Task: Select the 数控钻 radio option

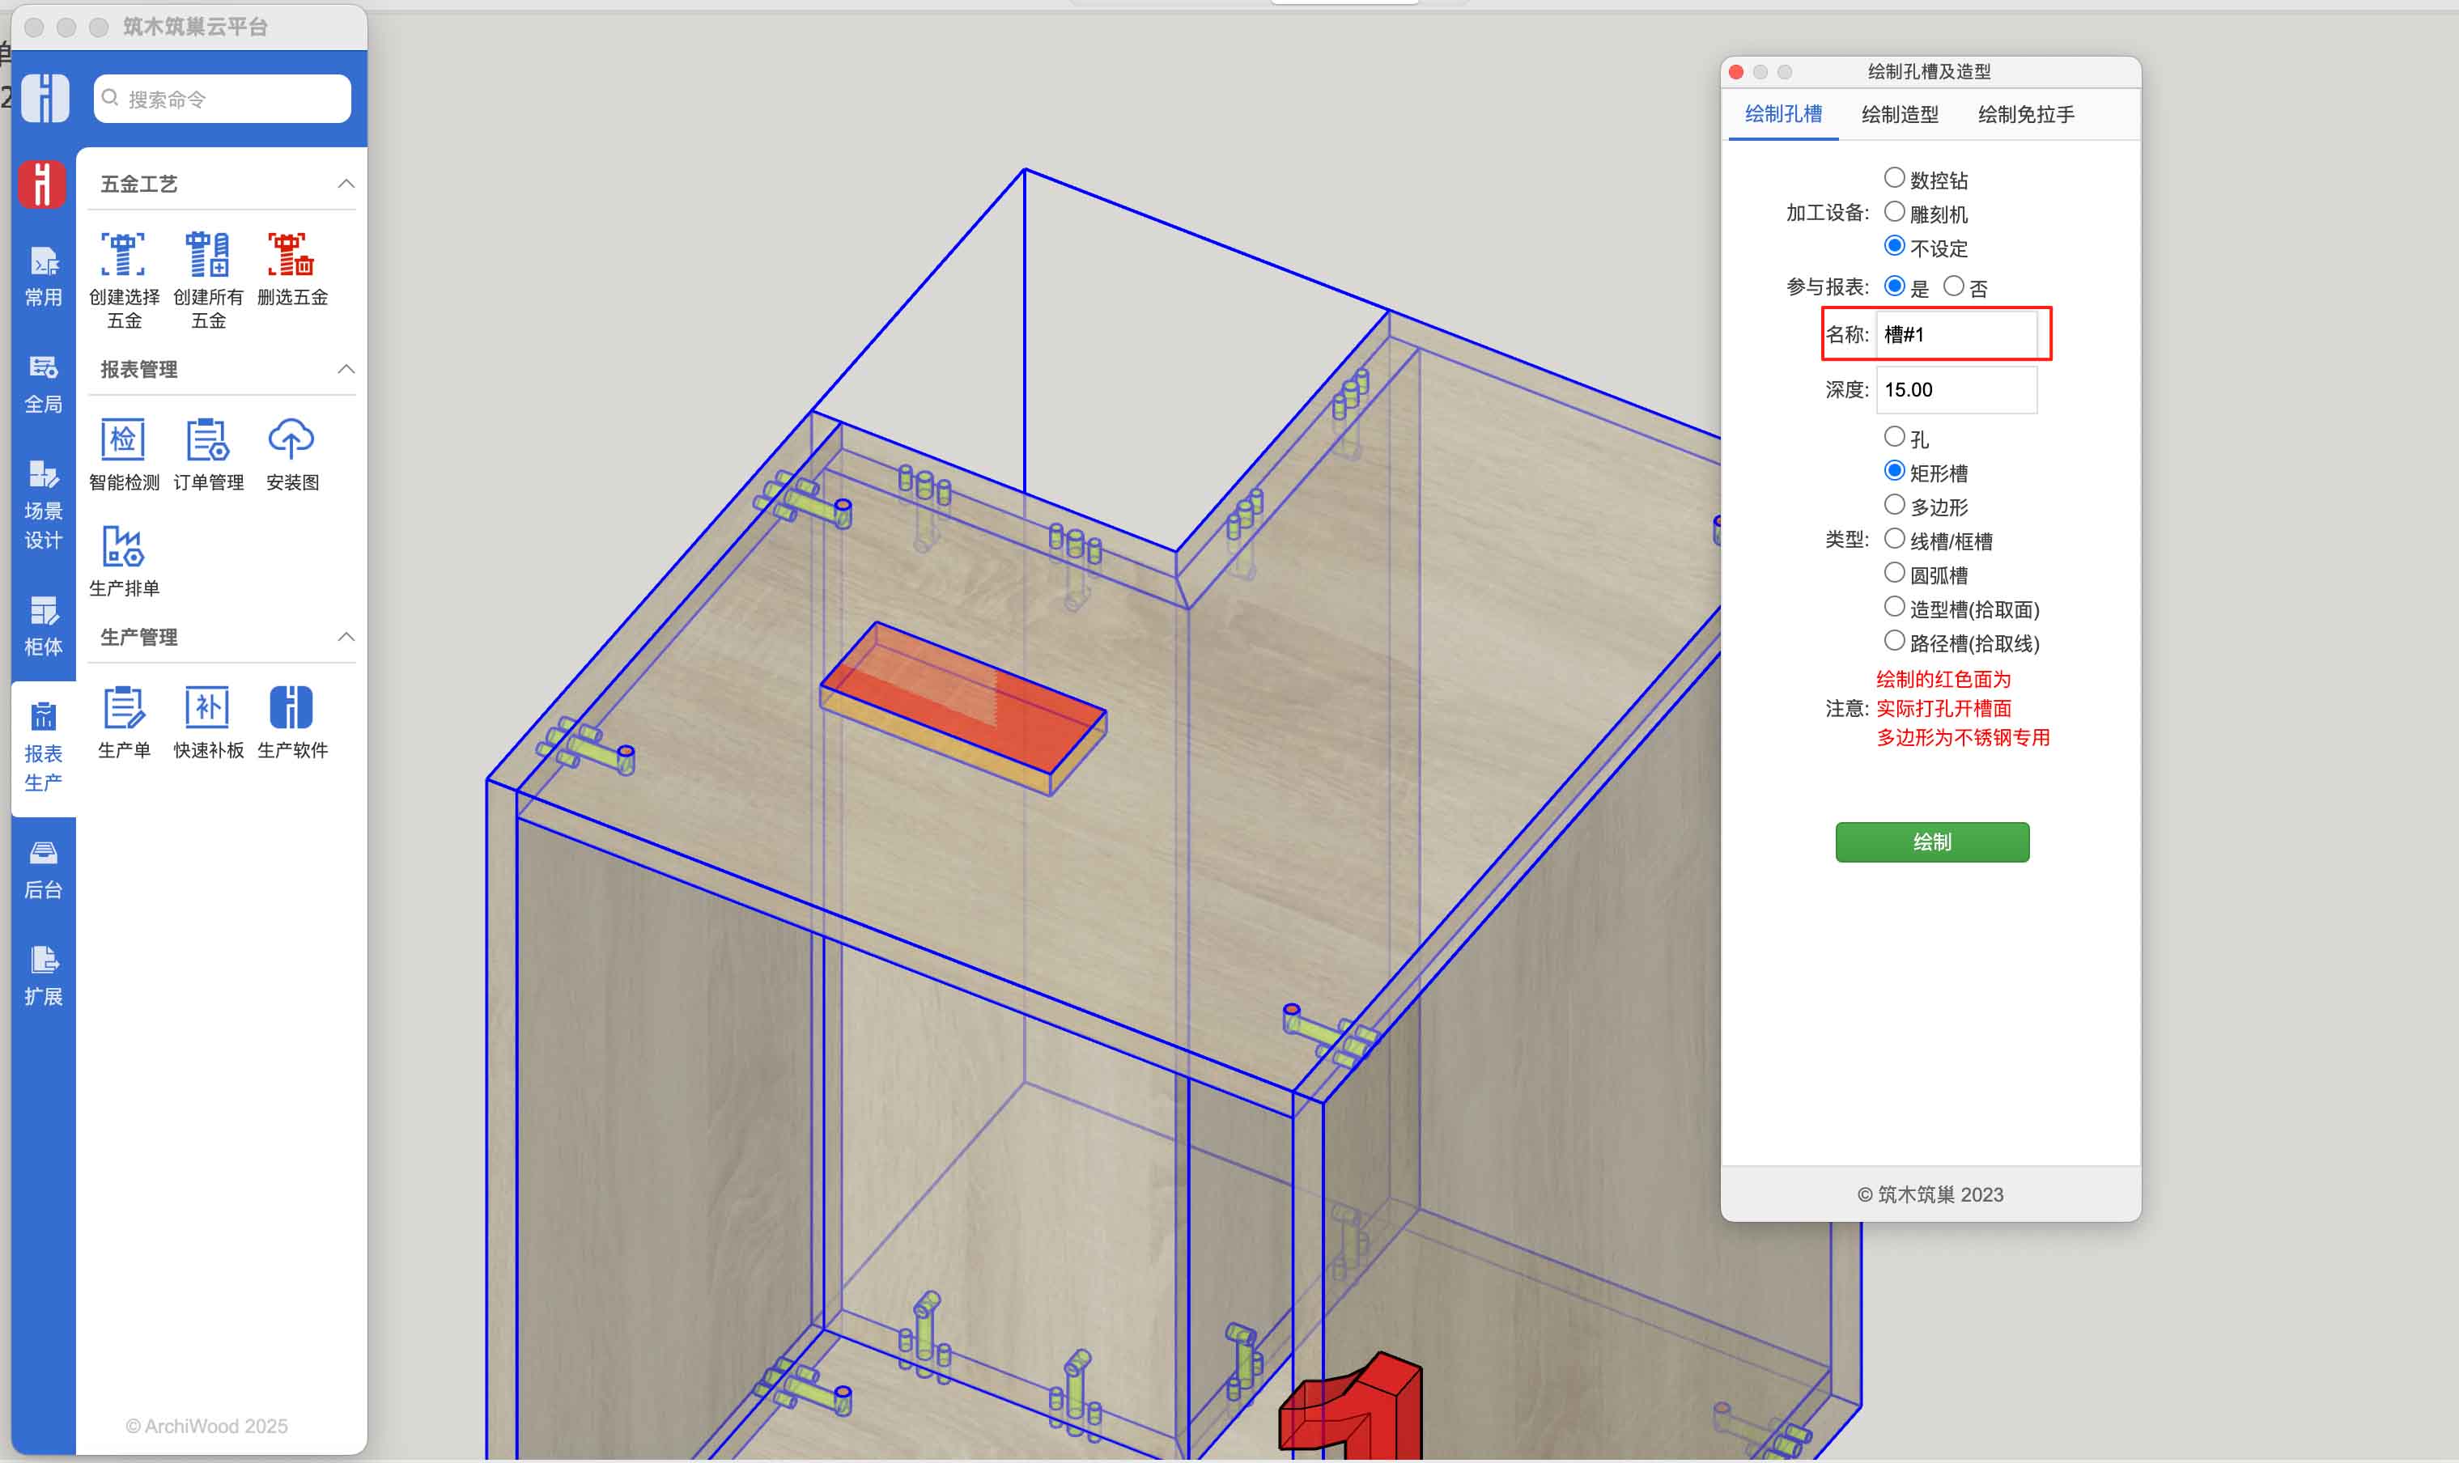Action: pos(1893,179)
